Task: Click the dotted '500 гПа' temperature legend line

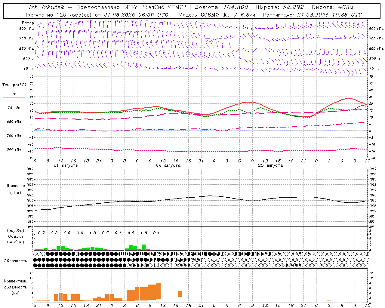Action: (x=13, y=153)
